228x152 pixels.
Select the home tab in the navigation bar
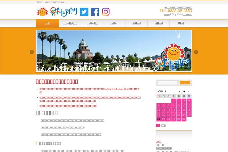(47, 23)
